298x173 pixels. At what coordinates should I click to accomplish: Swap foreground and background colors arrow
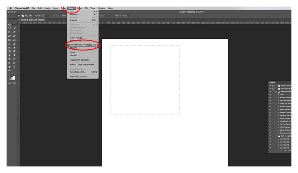(14, 74)
